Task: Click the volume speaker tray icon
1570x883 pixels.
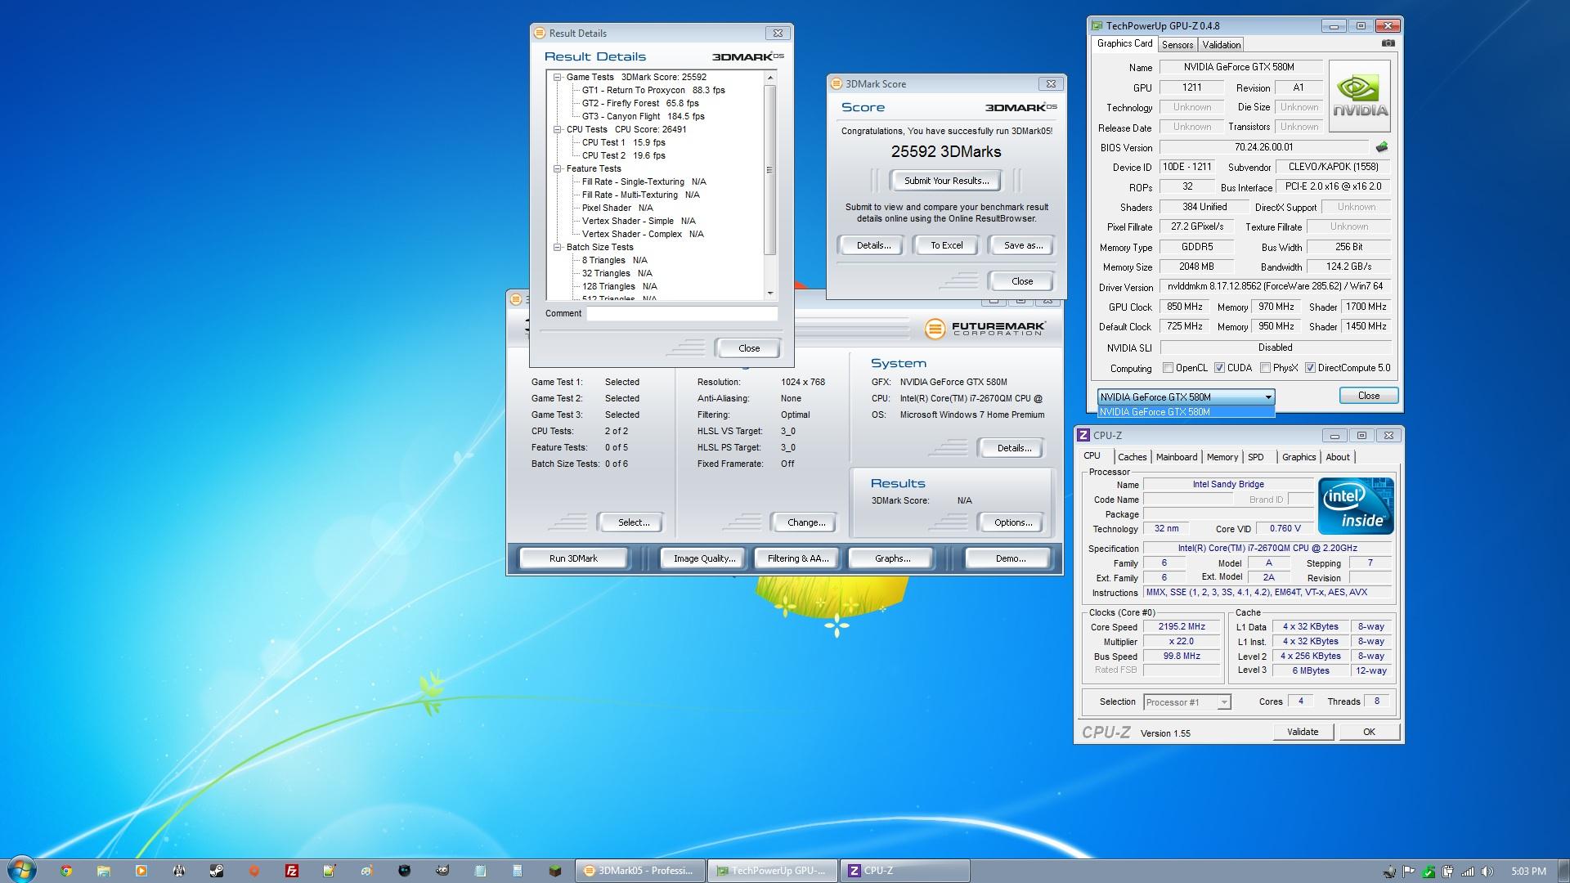Action: pyautogui.click(x=1487, y=872)
